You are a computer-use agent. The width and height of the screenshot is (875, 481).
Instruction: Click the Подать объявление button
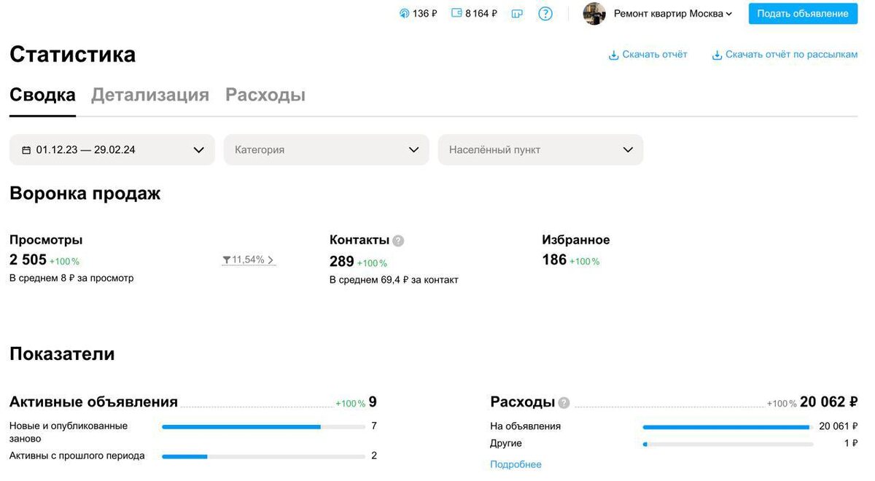click(x=802, y=13)
